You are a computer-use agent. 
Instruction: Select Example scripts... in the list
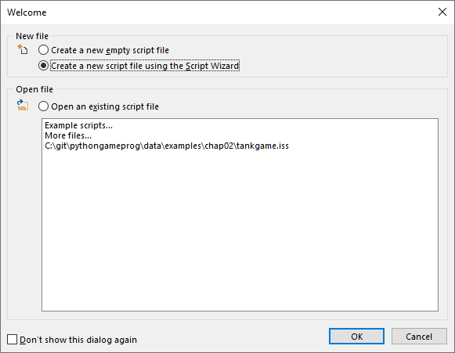[78, 125]
